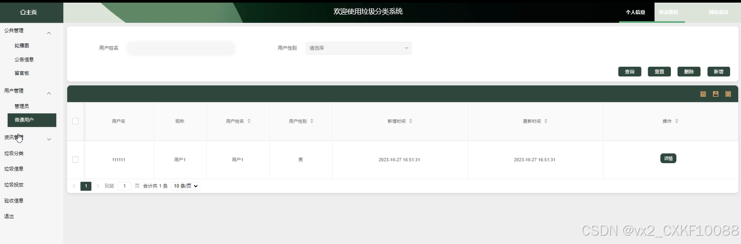Open 管理员 under 用户管理
Image resolution: width=741 pixels, height=244 pixels.
point(22,106)
